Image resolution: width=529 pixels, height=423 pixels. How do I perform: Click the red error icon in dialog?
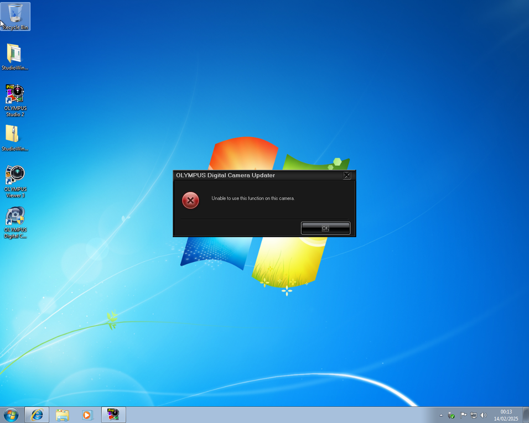pos(190,200)
